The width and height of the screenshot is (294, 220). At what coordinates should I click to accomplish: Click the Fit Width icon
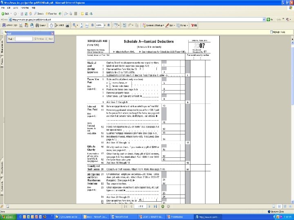(87, 25)
